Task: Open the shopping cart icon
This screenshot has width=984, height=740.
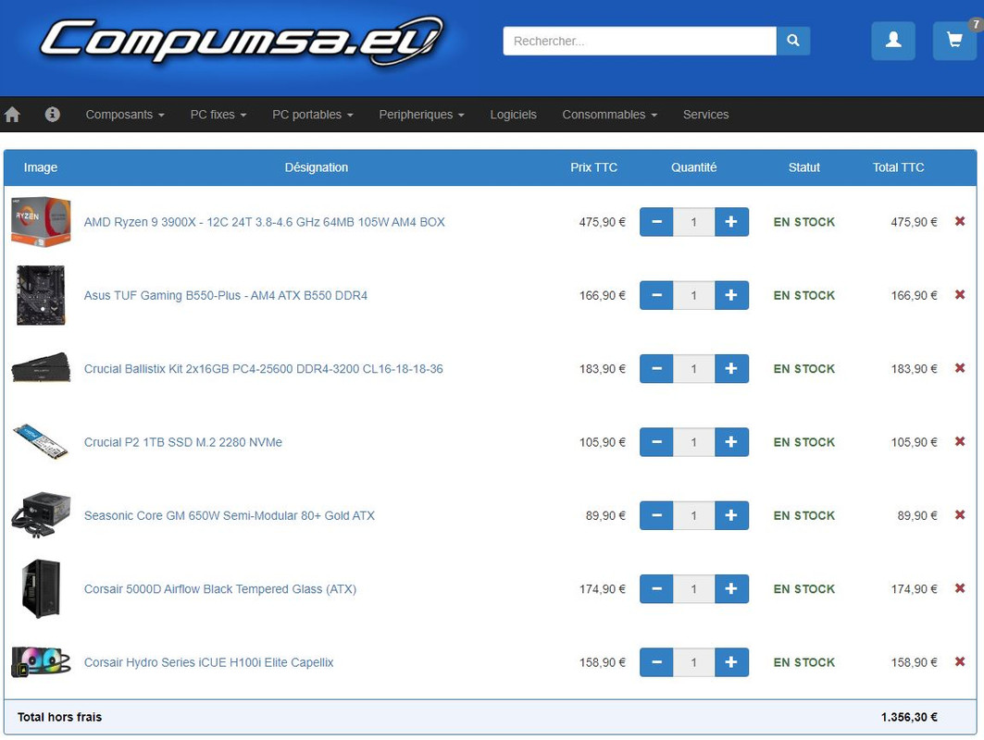Action: tap(954, 41)
